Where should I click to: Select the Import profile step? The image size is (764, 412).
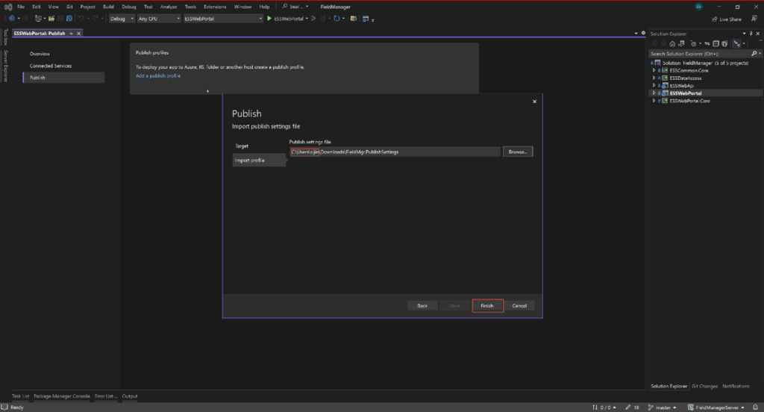259,160
